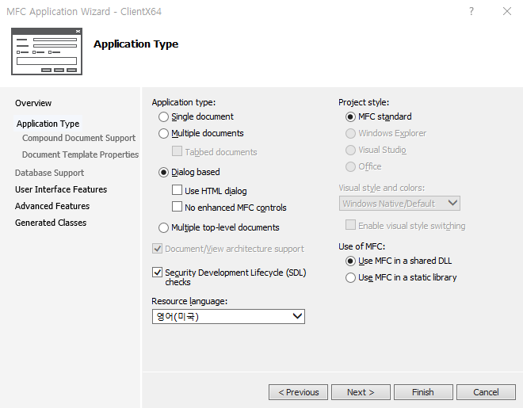Go to the Overview page
This screenshot has width=523, height=408.
click(33, 103)
